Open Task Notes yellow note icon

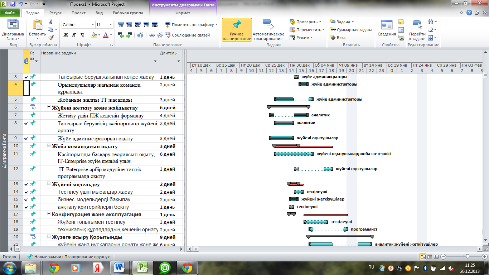click(x=401, y=22)
